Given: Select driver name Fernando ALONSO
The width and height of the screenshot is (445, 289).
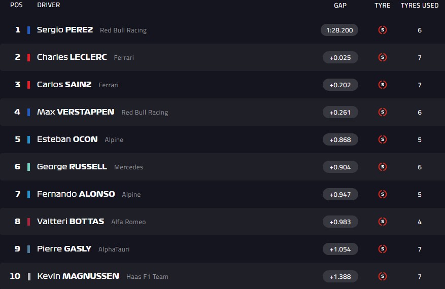Looking at the screenshot, I should 76,194.
